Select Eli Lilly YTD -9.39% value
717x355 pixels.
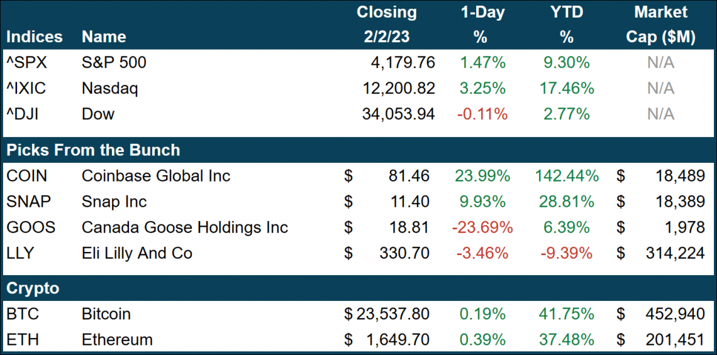click(566, 253)
